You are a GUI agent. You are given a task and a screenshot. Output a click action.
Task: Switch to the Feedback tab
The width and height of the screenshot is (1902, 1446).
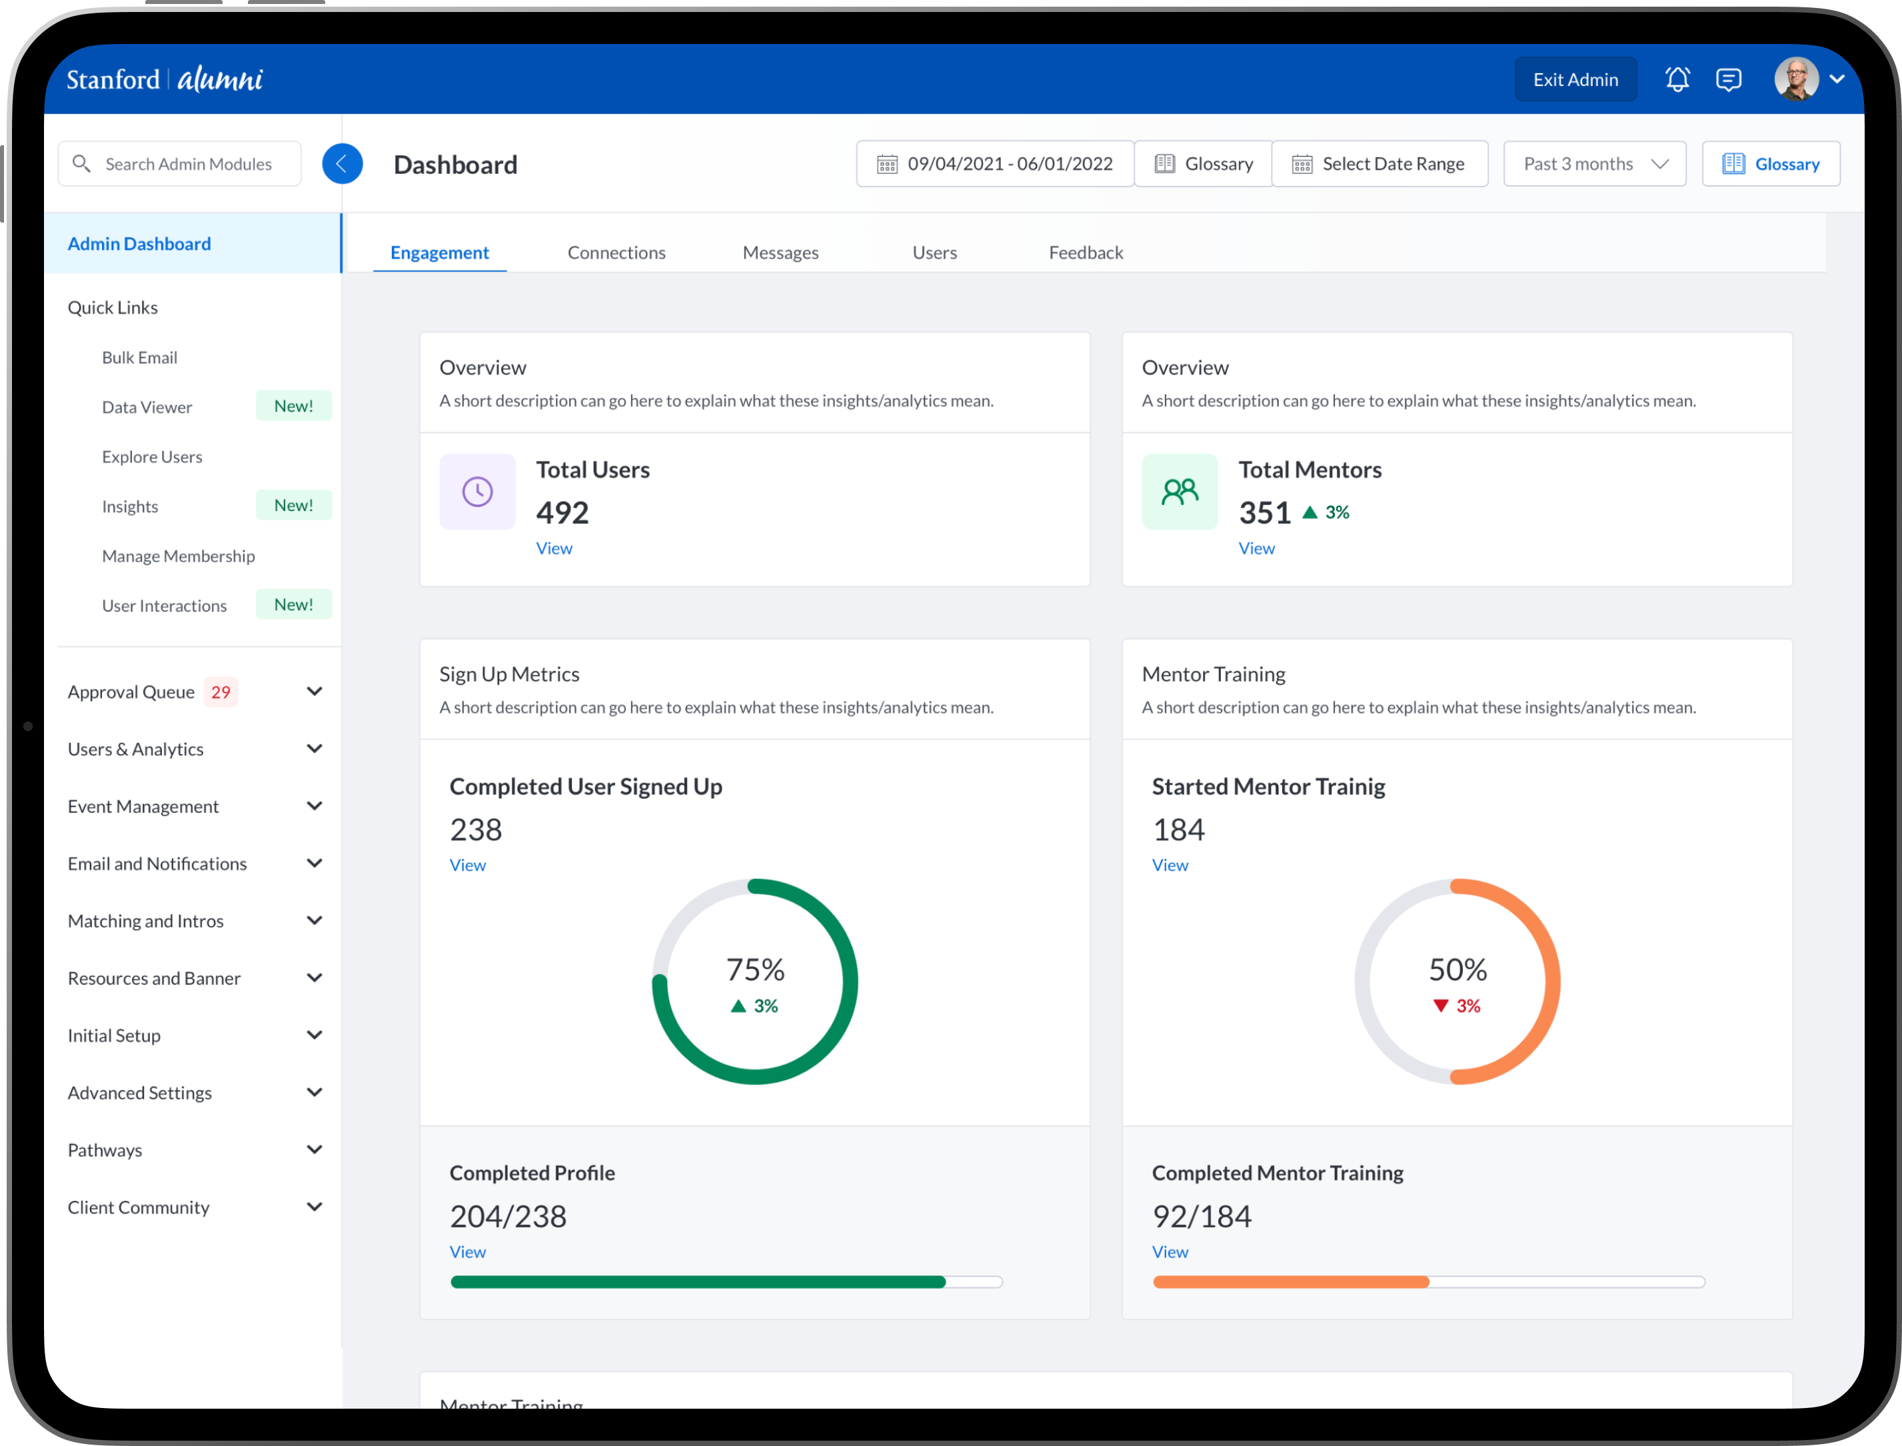tap(1085, 252)
